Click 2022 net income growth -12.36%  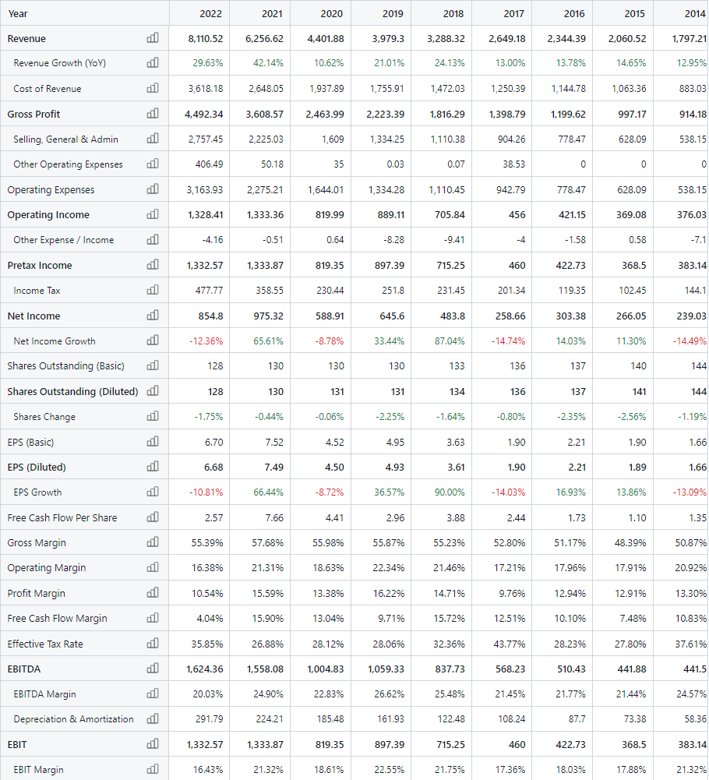[206, 341]
